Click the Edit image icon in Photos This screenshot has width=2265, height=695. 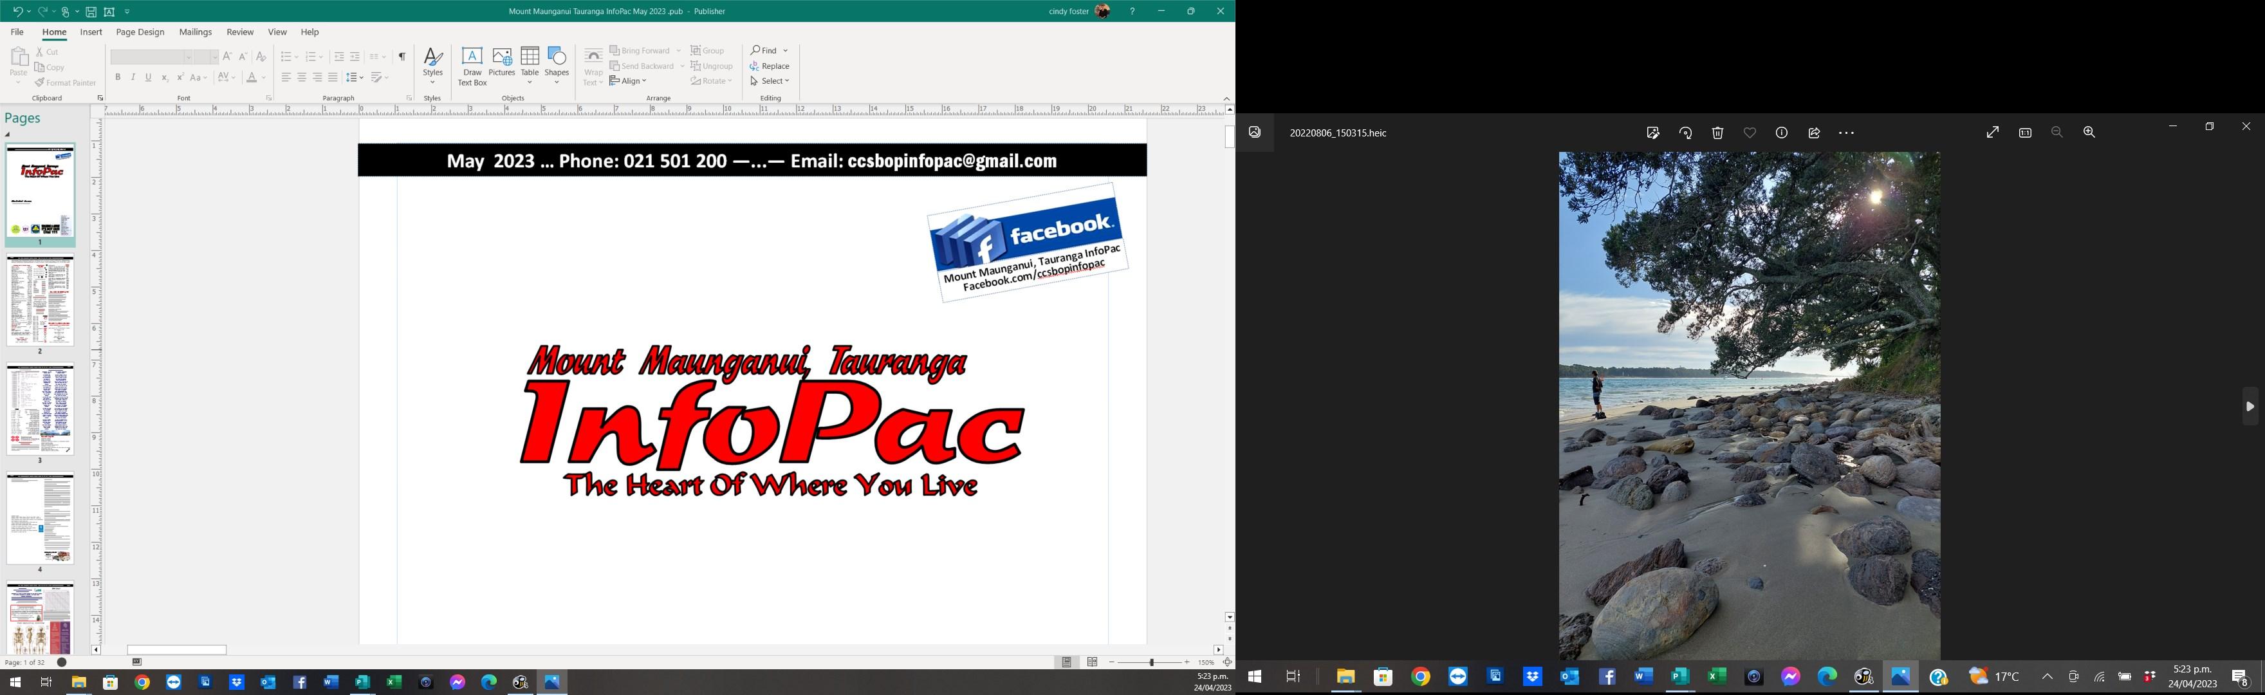point(1653,133)
